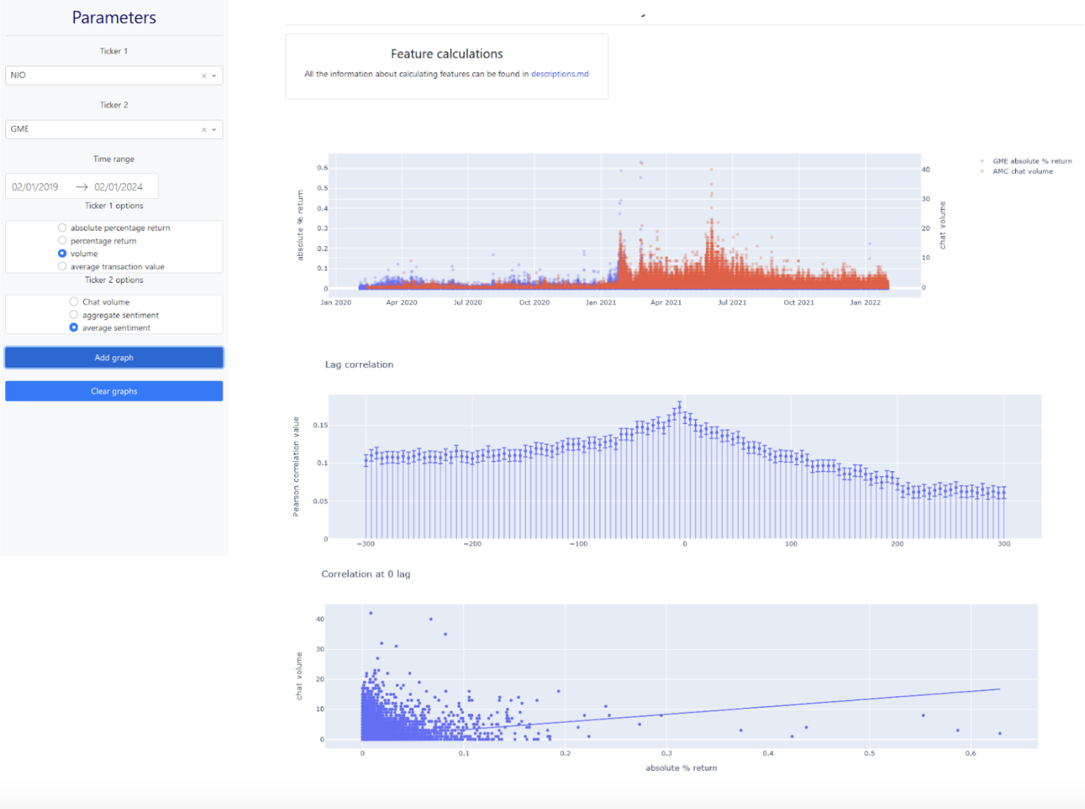Open the Ticker 1 combo box showing NIO
This screenshot has height=809, width=1085.
pos(102,76)
